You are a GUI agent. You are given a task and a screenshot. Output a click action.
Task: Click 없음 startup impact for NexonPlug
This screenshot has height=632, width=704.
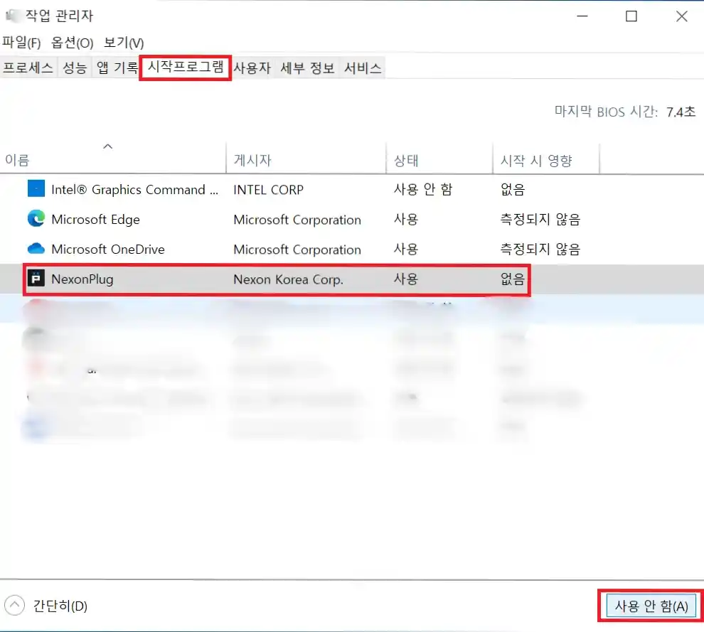click(513, 279)
